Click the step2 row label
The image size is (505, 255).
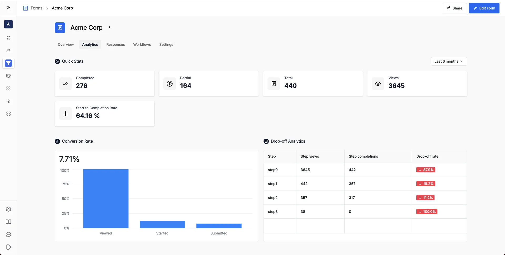click(273, 198)
